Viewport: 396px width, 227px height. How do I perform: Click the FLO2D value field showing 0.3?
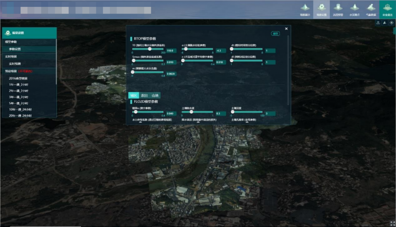click(x=221, y=113)
